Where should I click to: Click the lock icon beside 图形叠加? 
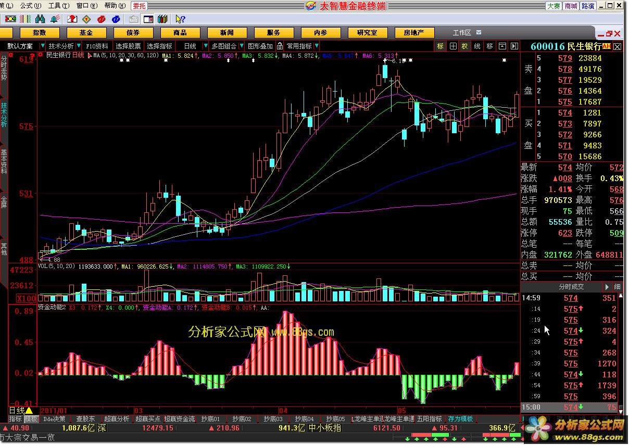[x=280, y=46]
